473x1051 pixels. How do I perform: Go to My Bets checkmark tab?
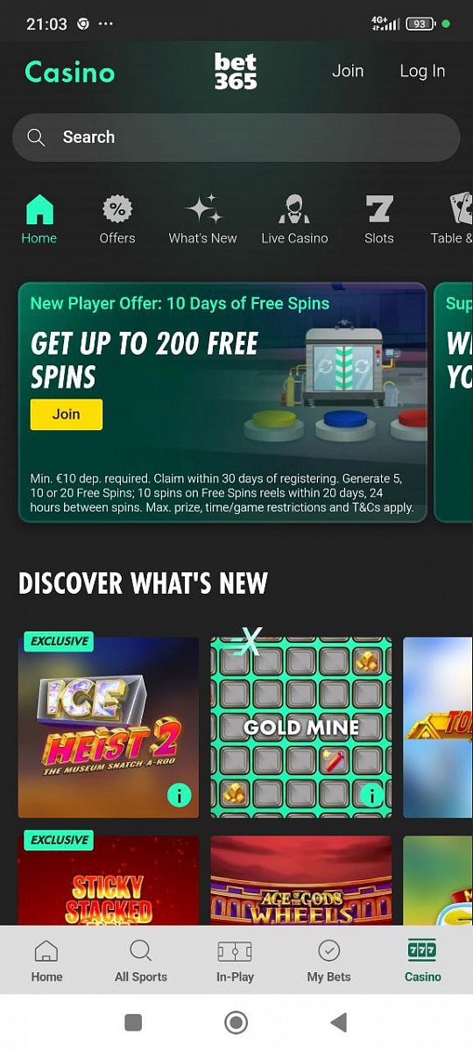point(328,961)
